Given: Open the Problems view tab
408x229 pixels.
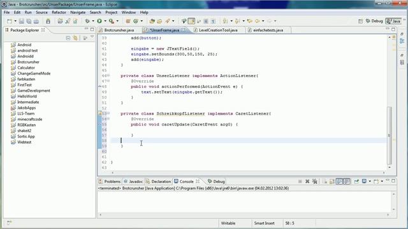Looking at the screenshot, I should click(x=110, y=181).
